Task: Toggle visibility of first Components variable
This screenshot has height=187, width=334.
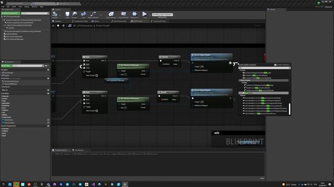Action: pos(49,120)
